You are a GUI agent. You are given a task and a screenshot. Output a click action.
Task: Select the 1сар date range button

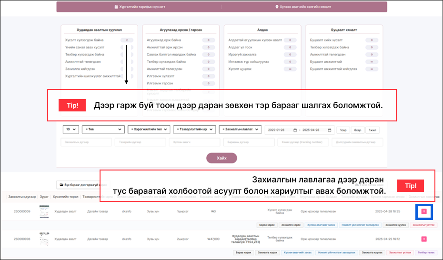coord(343,130)
